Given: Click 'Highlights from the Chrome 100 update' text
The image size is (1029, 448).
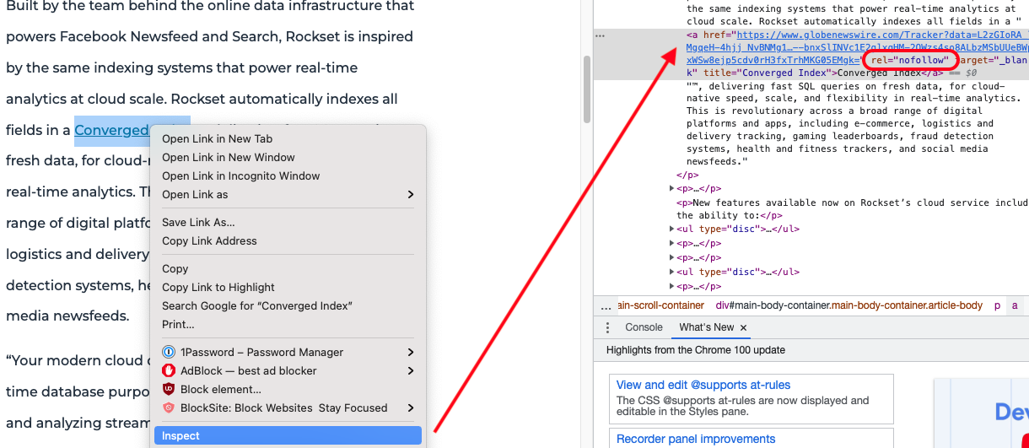Looking at the screenshot, I should [x=696, y=349].
